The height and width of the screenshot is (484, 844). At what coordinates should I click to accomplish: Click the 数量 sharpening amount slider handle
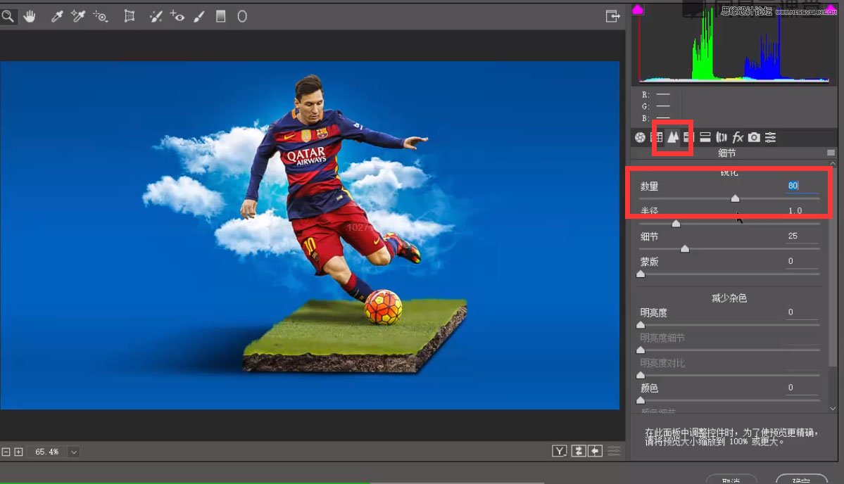pyautogui.click(x=735, y=198)
